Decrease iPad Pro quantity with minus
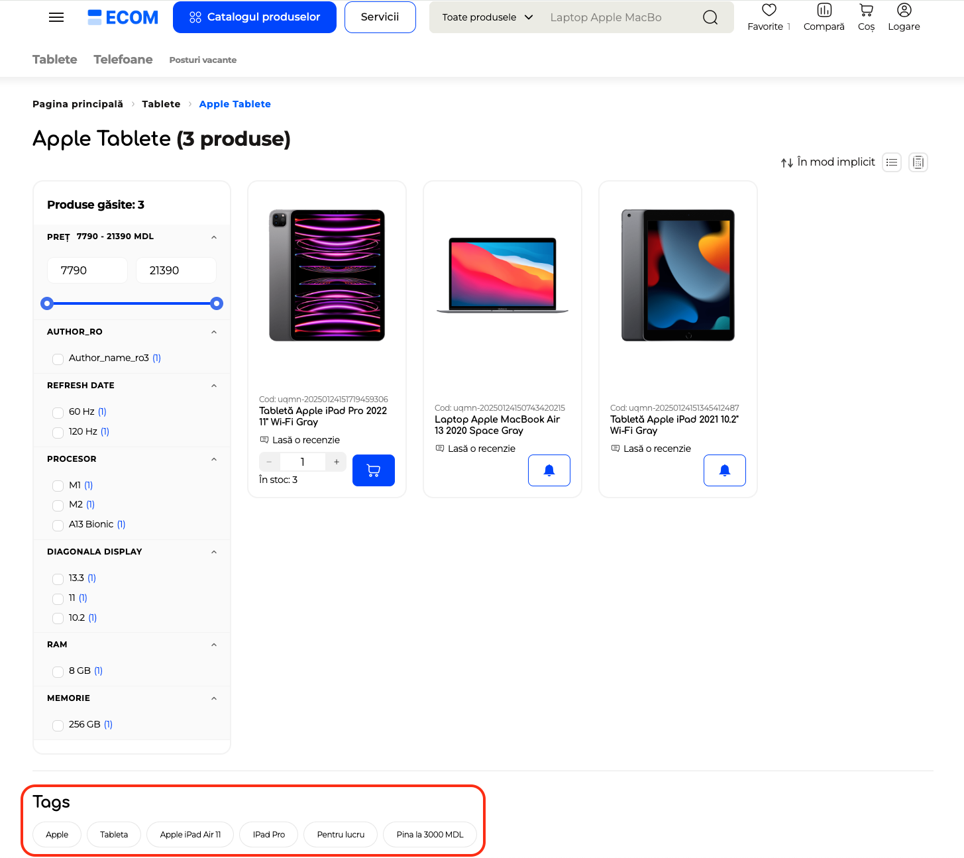Screen dimensions: 964x858 269,462
